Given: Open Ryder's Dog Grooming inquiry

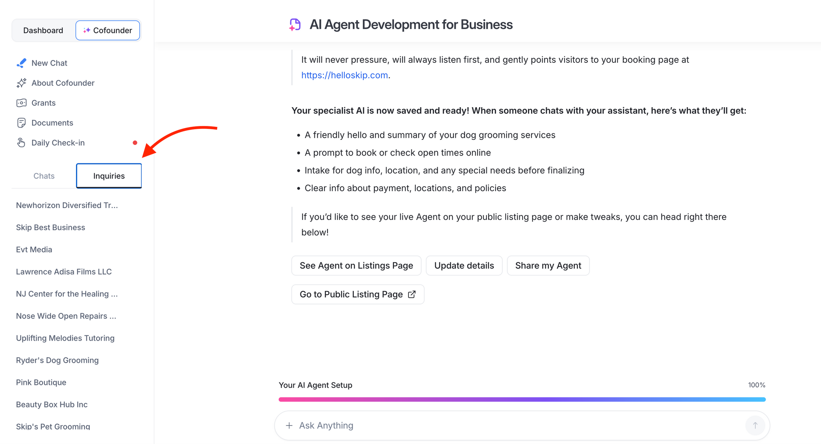Looking at the screenshot, I should [57, 360].
